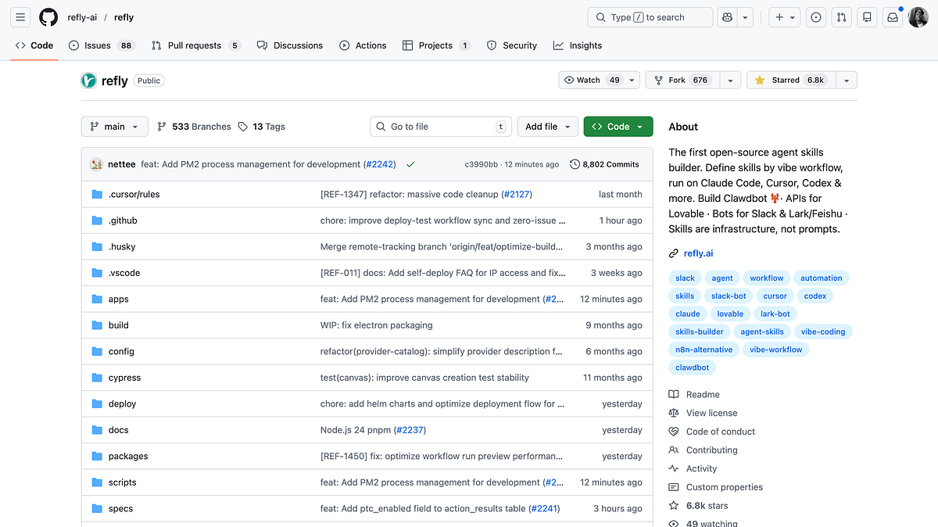Open commit hash c3990bb
The width and height of the screenshot is (938, 527).
482,164
